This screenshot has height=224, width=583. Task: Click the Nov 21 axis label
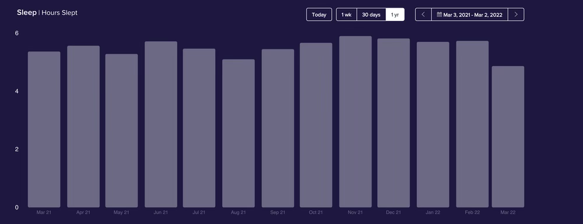pos(356,212)
